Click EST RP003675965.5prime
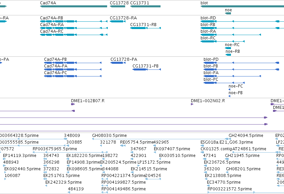284x194 pixels. click(55, 149)
